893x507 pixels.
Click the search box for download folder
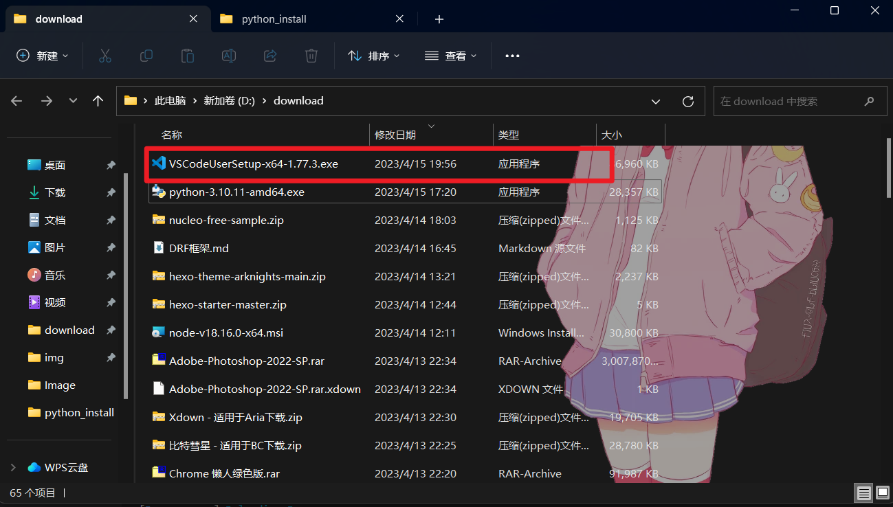coord(791,101)
